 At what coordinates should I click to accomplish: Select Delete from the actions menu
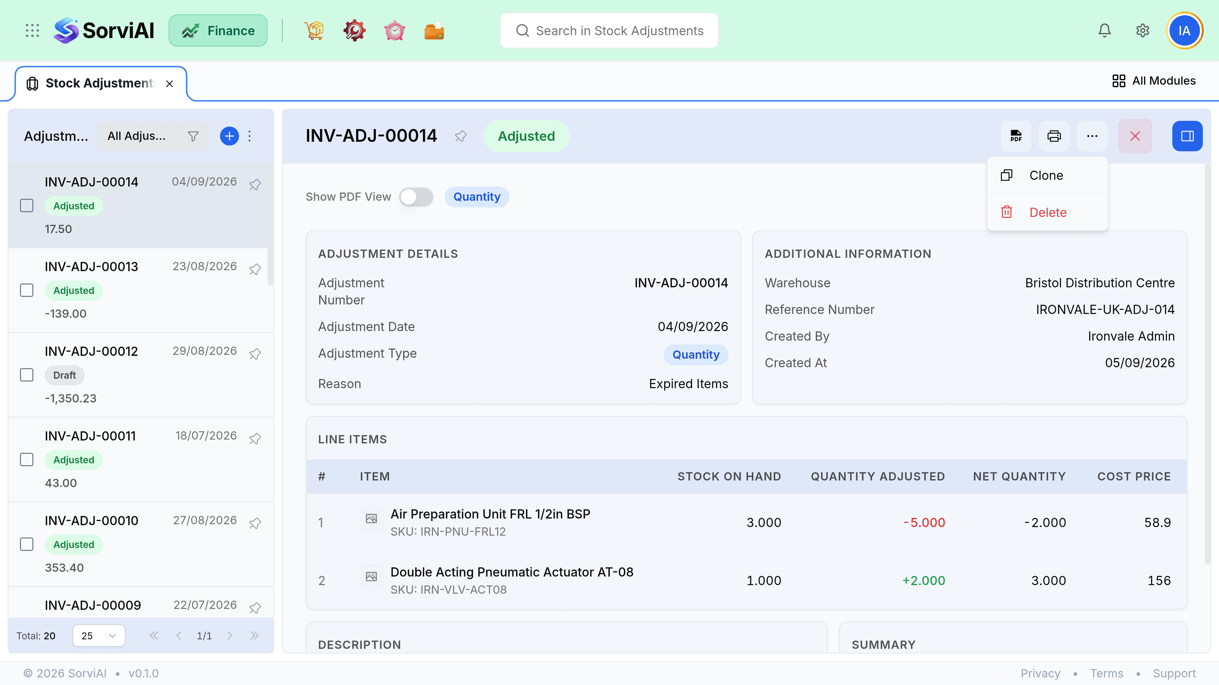click(x=1047, y=212)
